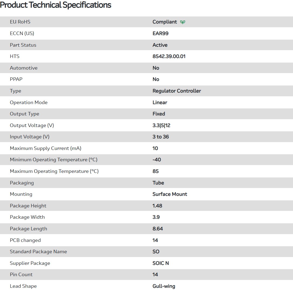Viewport: 293px width, 291px height.
Task: Select the Surface Mount mounting value
Action: (170, 194)
